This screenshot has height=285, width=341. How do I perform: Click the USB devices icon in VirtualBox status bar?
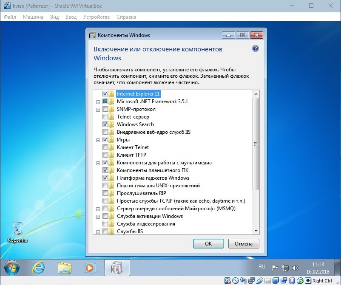[260, 281]
